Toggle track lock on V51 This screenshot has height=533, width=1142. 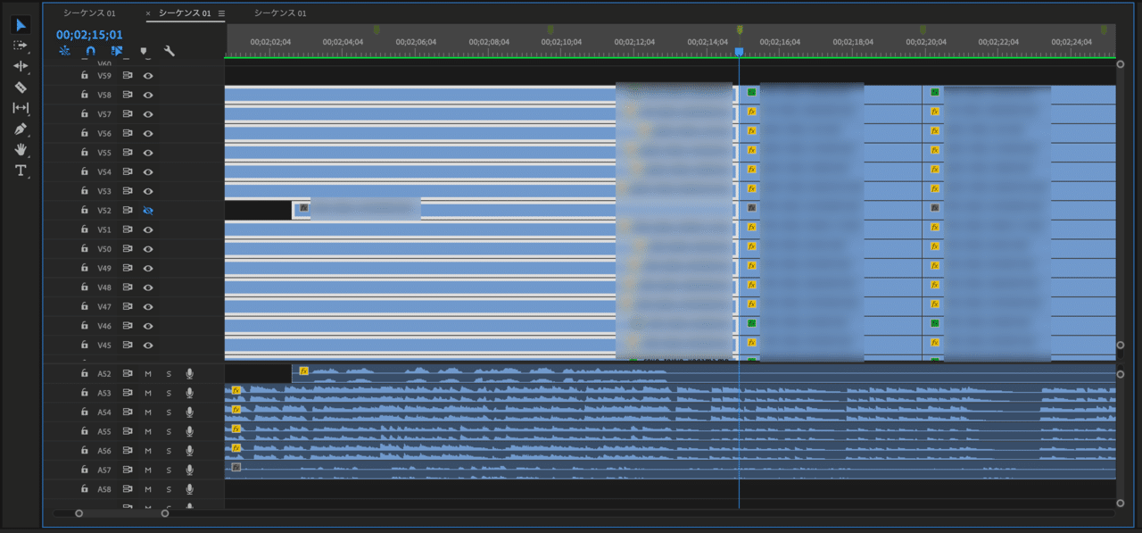click(x=85, y=229)
